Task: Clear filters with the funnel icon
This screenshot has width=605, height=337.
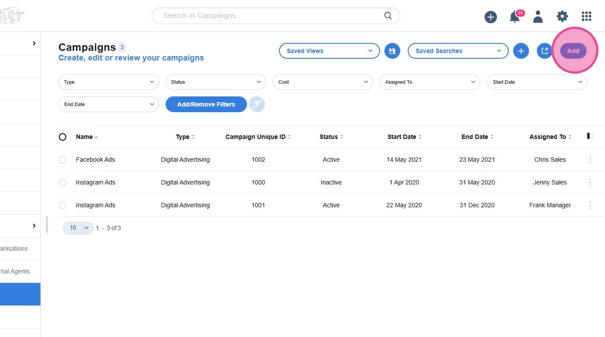Action: click(257, 104)
